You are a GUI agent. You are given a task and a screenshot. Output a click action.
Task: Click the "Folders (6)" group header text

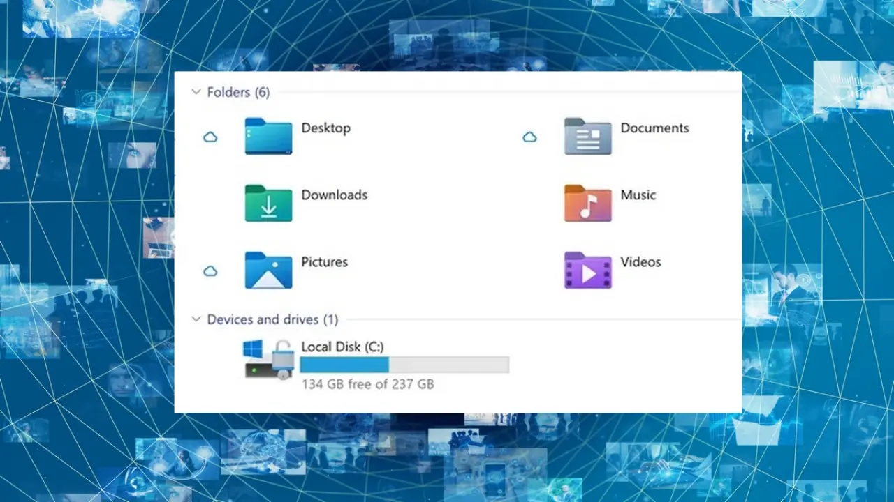[x=238, y=92]
